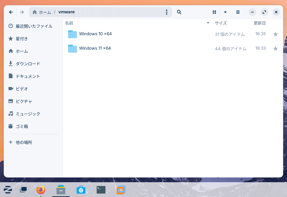The width and height of the screenshot is (287, 197).
Task: Open ダウンロード in the sidebar
Action: (x=33, y=64)
